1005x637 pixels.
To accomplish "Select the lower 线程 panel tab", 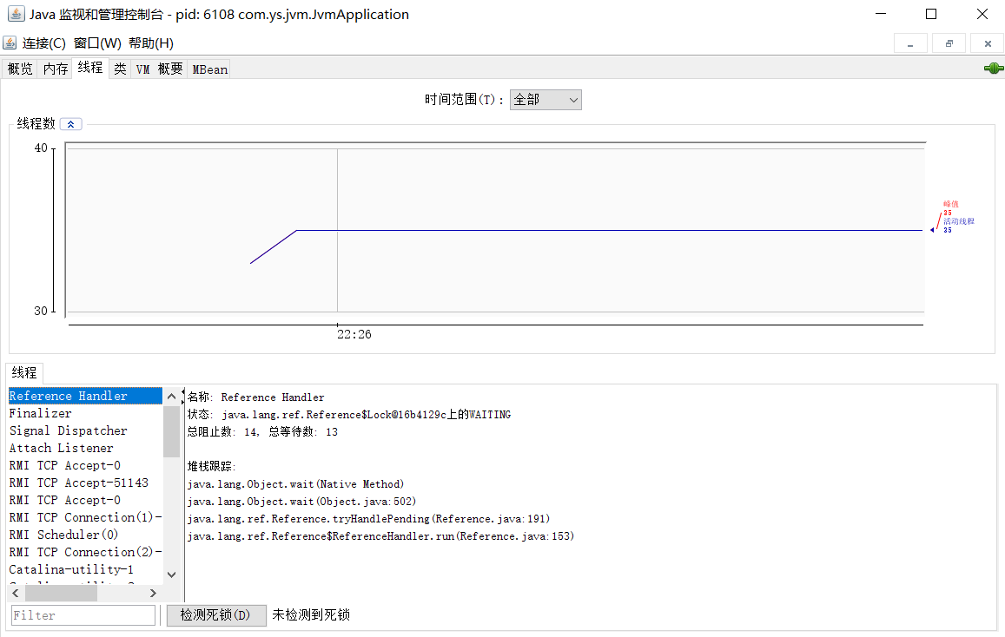I will click(x=24, y=372).
